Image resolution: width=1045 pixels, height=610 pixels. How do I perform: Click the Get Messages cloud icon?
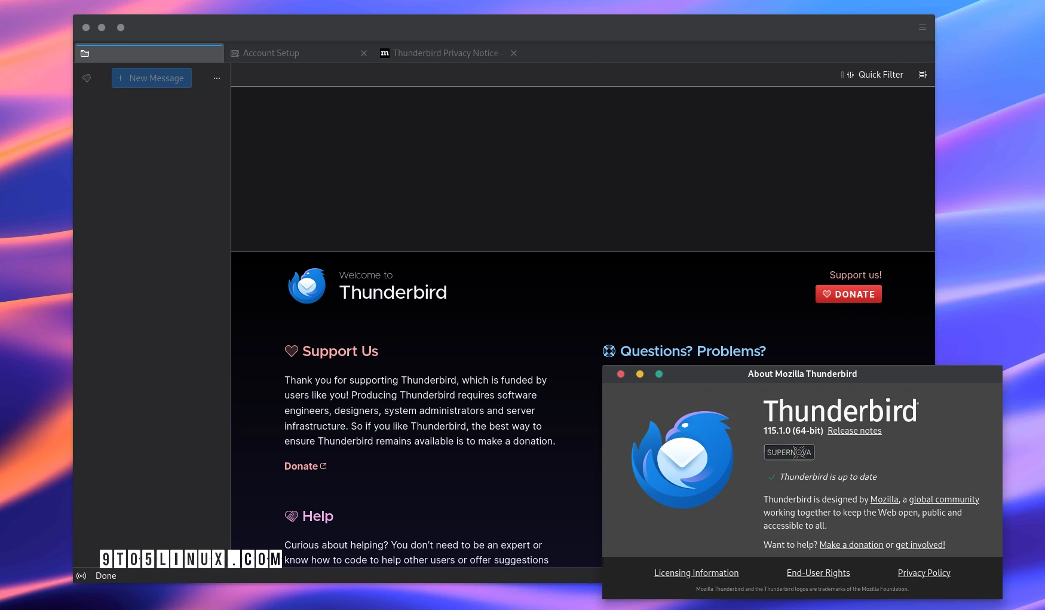(x=87, y=78)
